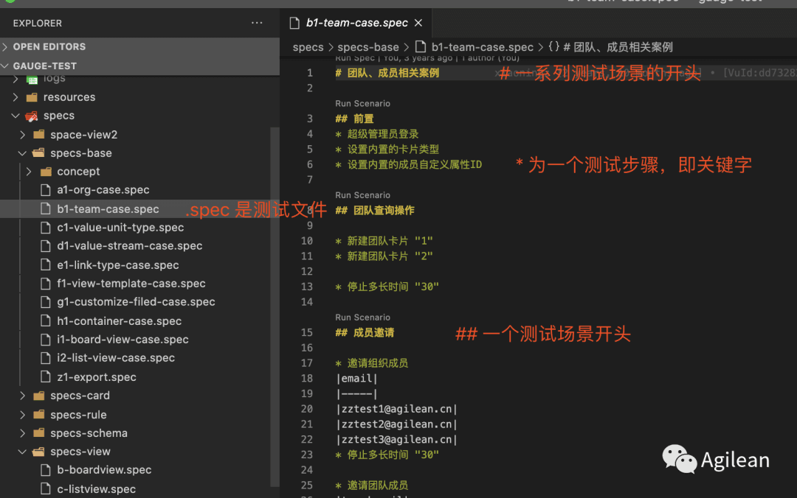The height and width of the screenshot is (498, 797).
Task: Open a1-org-case.spec from the tree
Action: (103, 190)
